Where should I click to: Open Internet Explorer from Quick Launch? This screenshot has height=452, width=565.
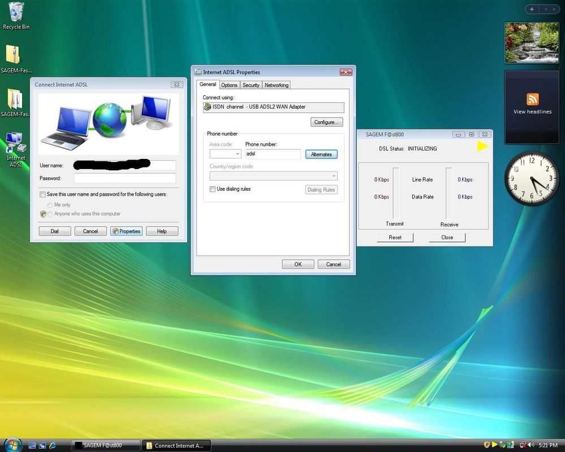coord(53,445)
